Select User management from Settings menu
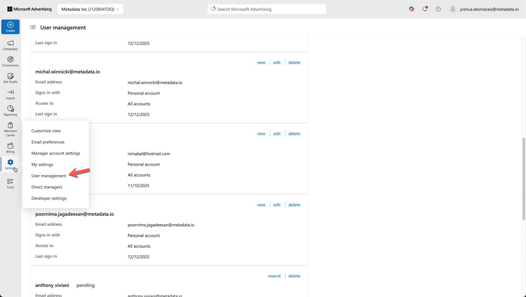The height and width of the screenshot is (297, 526). 48,176
